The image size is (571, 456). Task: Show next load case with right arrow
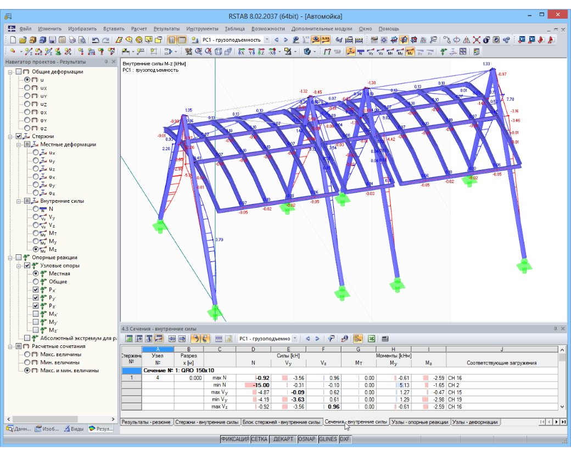(x=285, y=39)
